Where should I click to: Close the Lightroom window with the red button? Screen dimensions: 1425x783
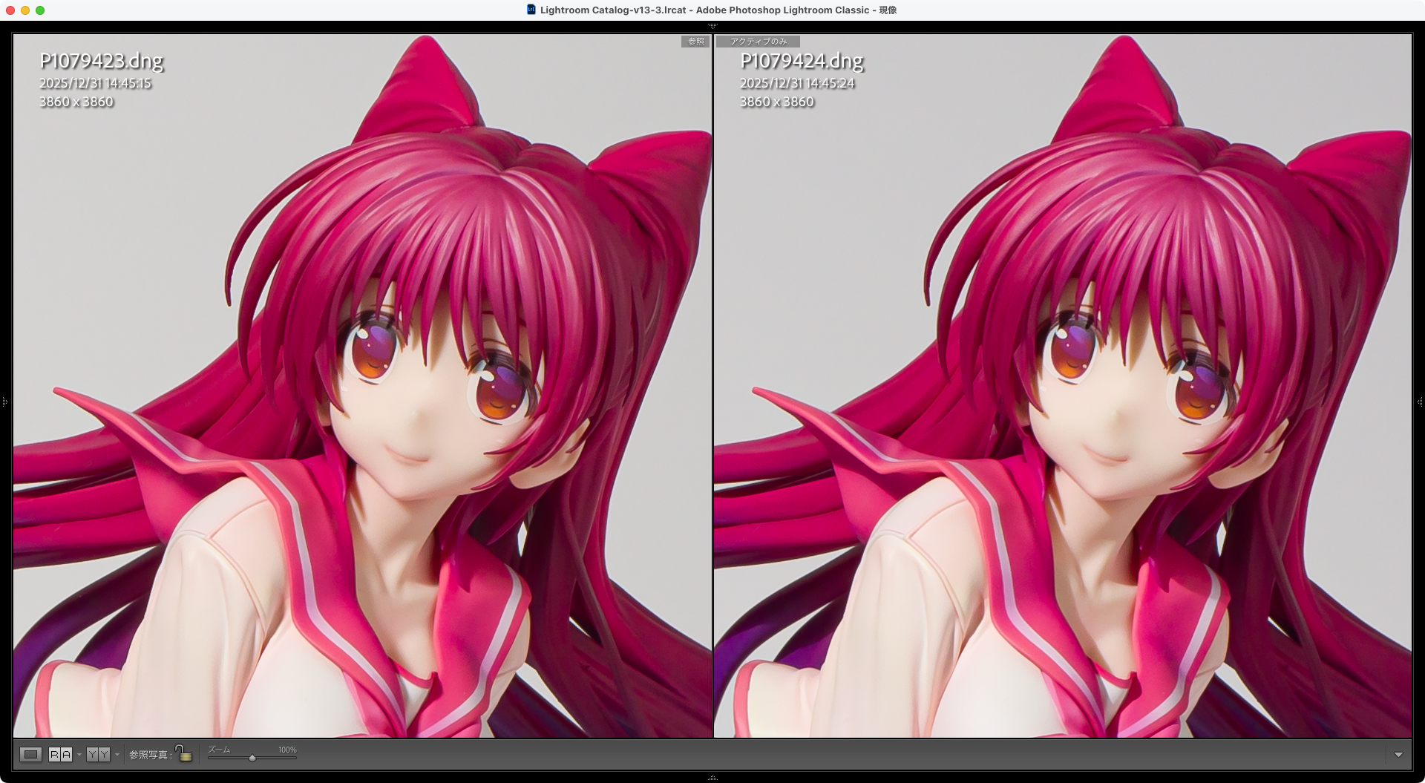(x=10, y=10)
